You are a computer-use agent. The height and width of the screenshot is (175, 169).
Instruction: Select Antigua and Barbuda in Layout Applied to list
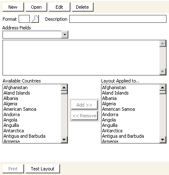point(130,136)
